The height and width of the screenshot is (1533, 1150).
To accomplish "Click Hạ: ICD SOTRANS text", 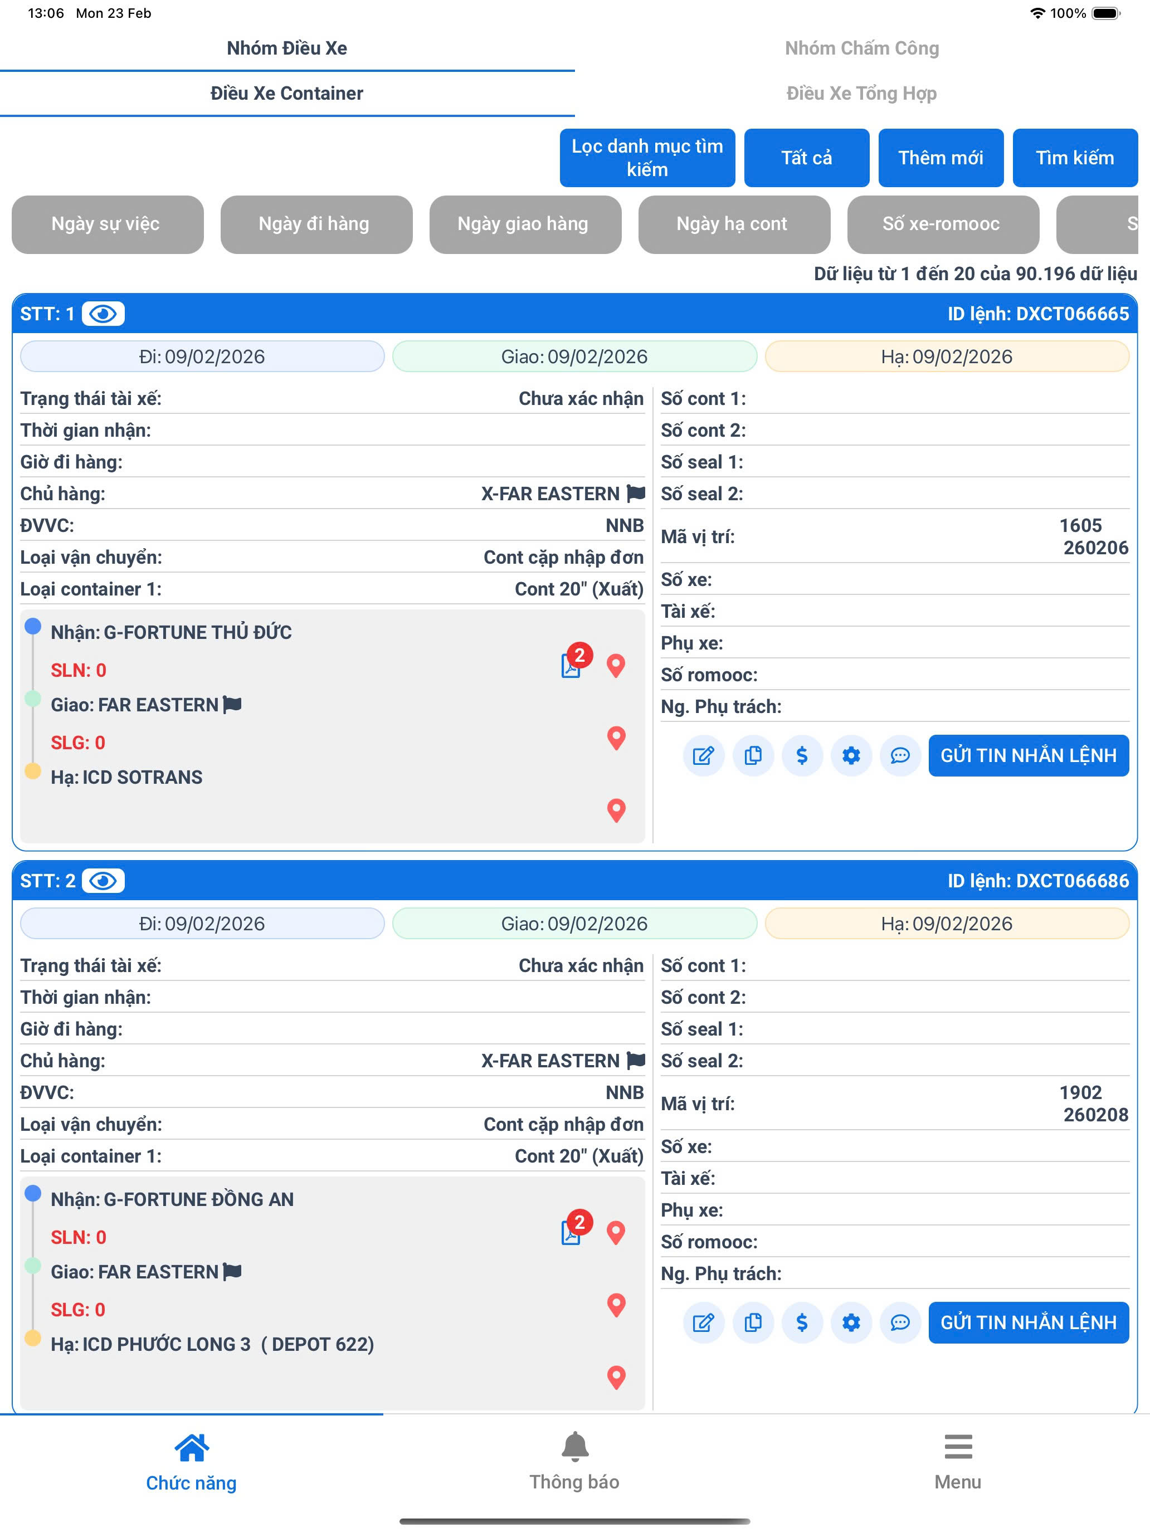I will pyautogui.click(x=127, y=777).
